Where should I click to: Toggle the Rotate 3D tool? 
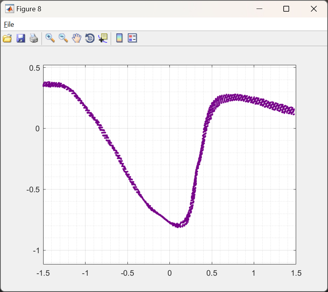(90, 38)
